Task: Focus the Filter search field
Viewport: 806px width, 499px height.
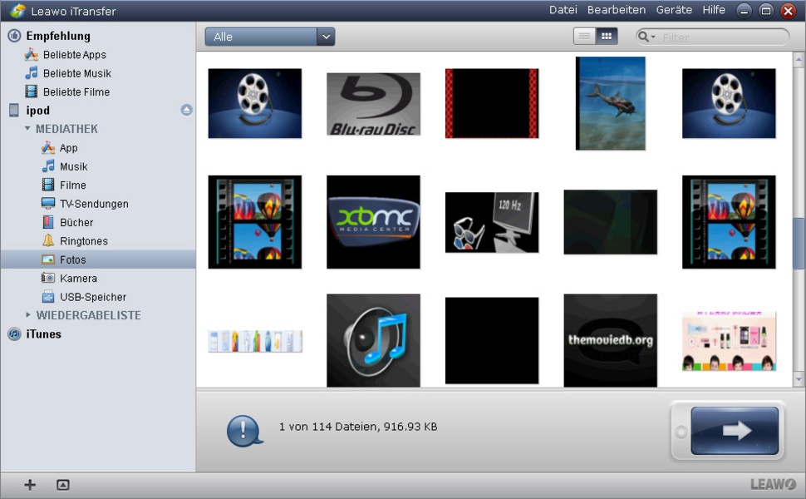Action: 712,37
